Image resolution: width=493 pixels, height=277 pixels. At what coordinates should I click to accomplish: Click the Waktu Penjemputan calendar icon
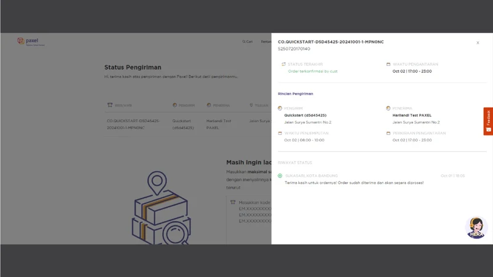click(x=280, y=133)
